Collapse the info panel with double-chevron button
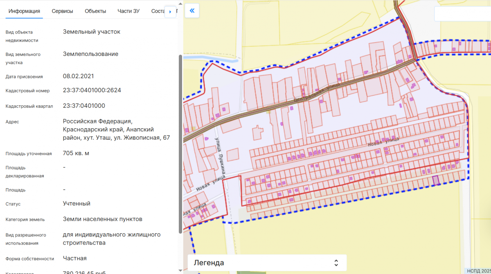The image size is (491, 274). pyautogui.click(x=192, y=11)
